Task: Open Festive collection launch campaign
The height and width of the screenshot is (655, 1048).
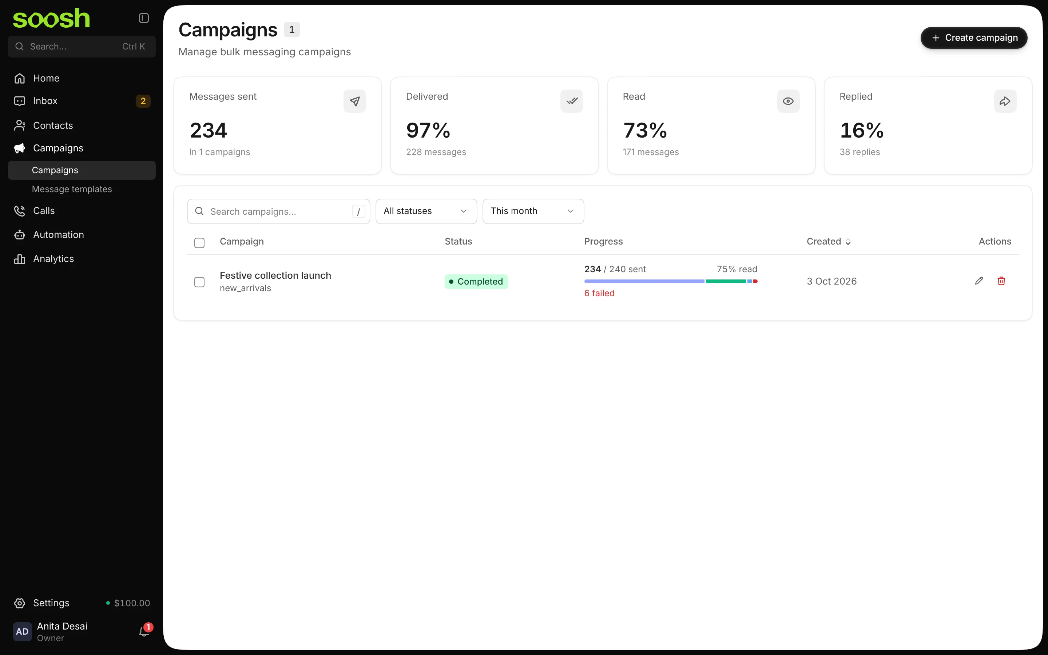Action: coord(275,275)
